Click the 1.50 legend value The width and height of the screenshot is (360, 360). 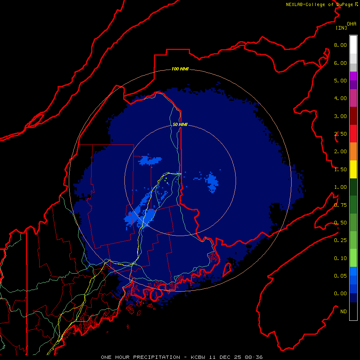pos(340,170)
